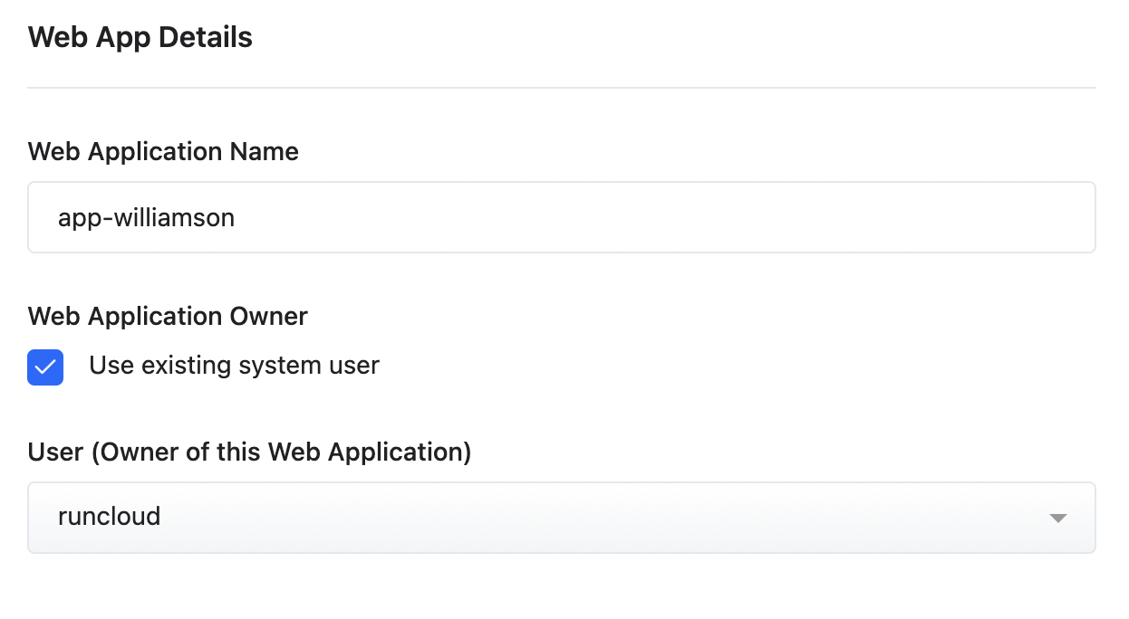Viewport: 1129px width, 619px height.
Task: Click the "User (Owner of this Web Application)" label
Action: (249, 452)
